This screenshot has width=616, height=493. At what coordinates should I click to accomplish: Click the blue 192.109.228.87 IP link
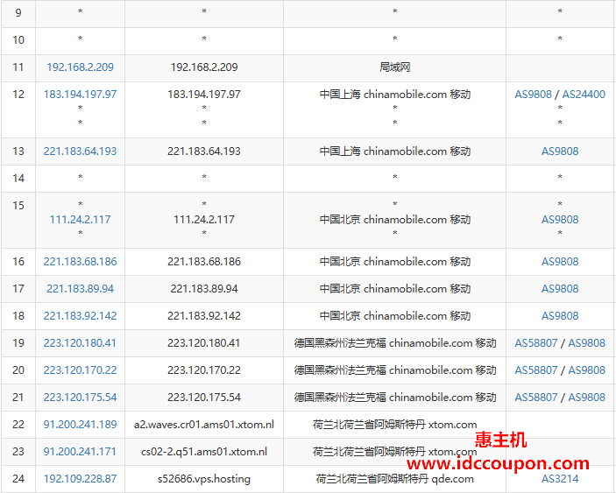[x=80, y=479]
